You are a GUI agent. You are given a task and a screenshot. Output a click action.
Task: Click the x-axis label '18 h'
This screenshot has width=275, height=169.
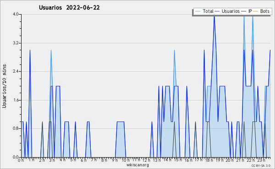tap(209, 160)
